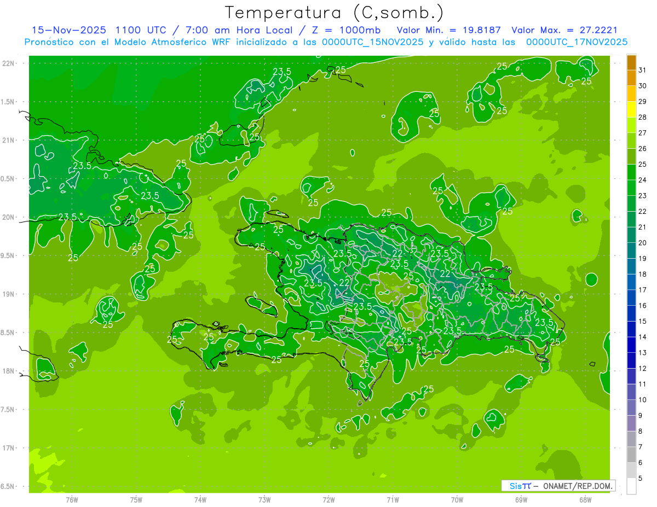Click the 'Valor Min. = 19.8187' readout
This screenshot has height=507, width=657.
point(449,30)
